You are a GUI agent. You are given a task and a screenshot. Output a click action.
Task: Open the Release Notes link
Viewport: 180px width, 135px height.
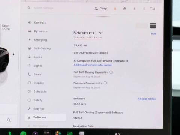click(x=147, y=99)
